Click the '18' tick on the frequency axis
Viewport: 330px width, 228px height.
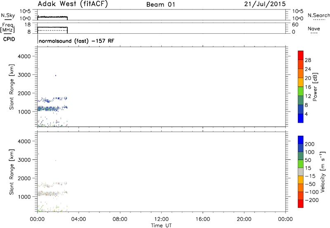point(28,25)
